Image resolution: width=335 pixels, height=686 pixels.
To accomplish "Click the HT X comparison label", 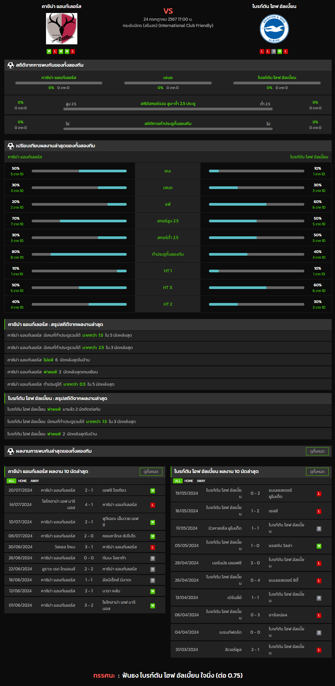I will 168,288.
